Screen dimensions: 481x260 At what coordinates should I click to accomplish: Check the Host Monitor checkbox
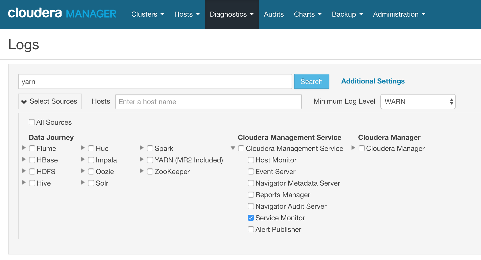click(x=251, y=160)
